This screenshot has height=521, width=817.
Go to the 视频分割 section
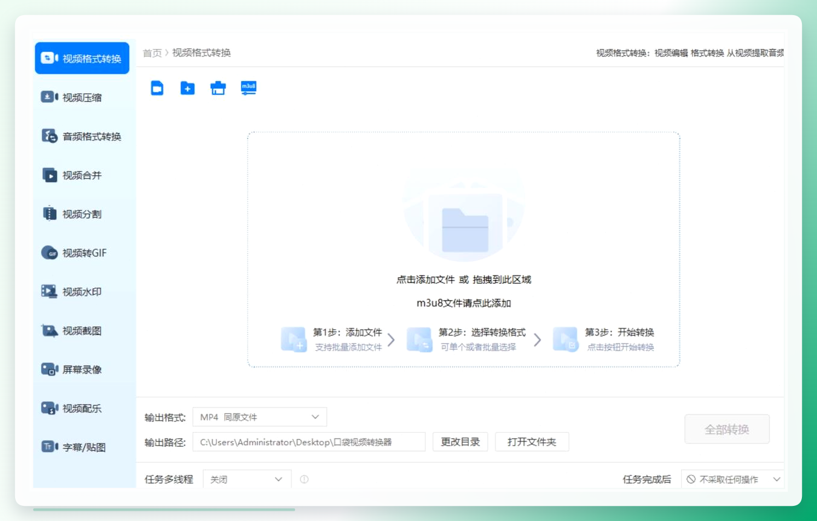[82, 214]
